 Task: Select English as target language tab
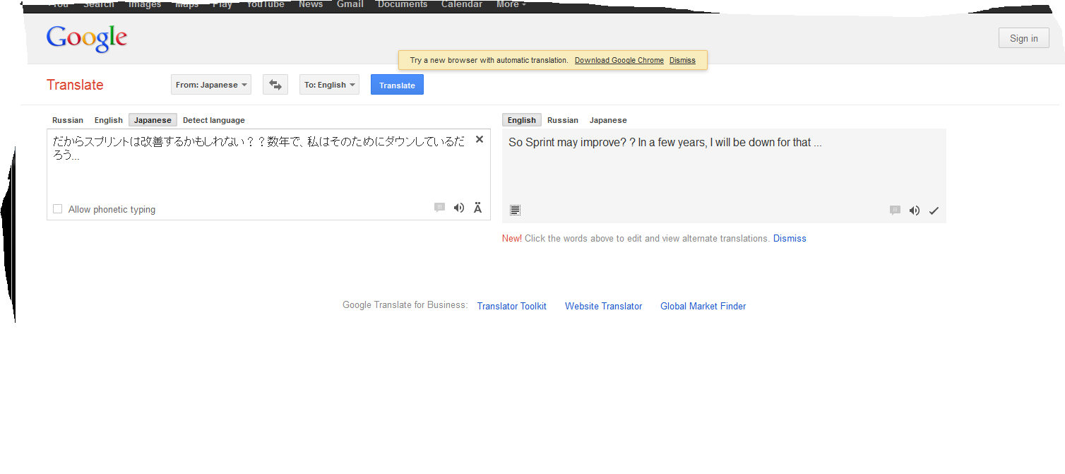coord(522,120)
